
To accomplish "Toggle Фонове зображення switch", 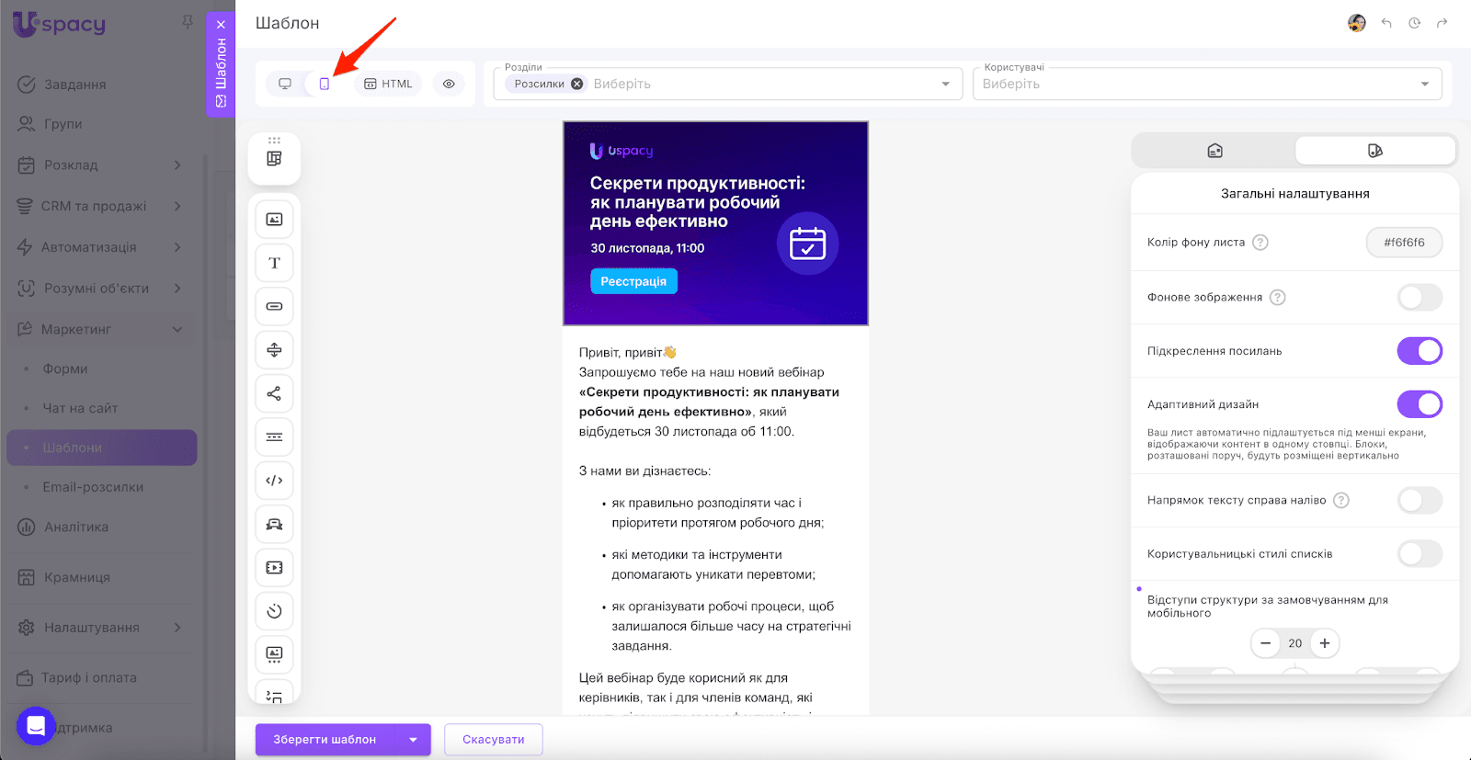I will click(1420, 298).
